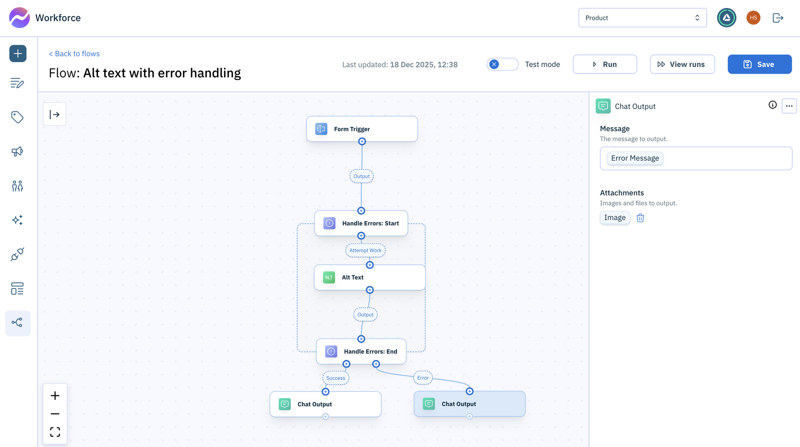Toggle Test mode switch
800x447 pixels.
(502, 64)
